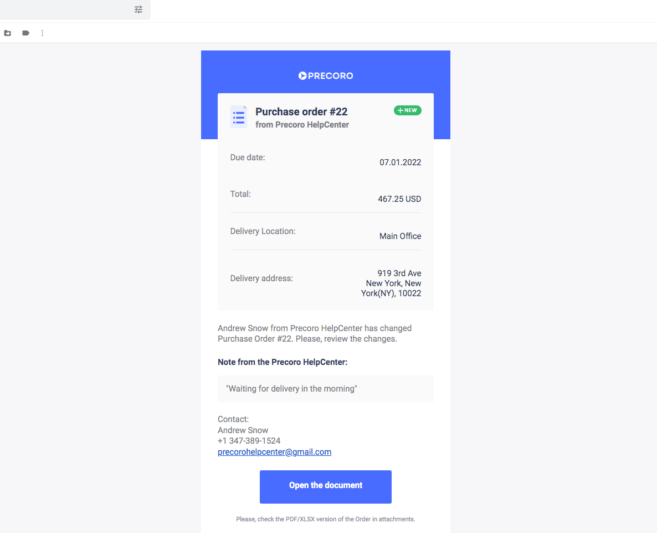This screenshot has height=533, width=657.
Task: Click the PDF/XLSX attachments footer note
Action: click(326, 519)
